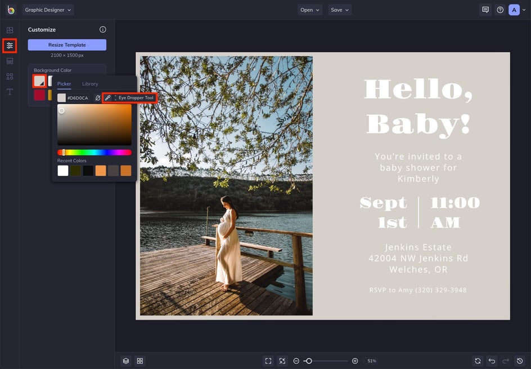Open the Image Manager sidebar icon

(10, 30)
